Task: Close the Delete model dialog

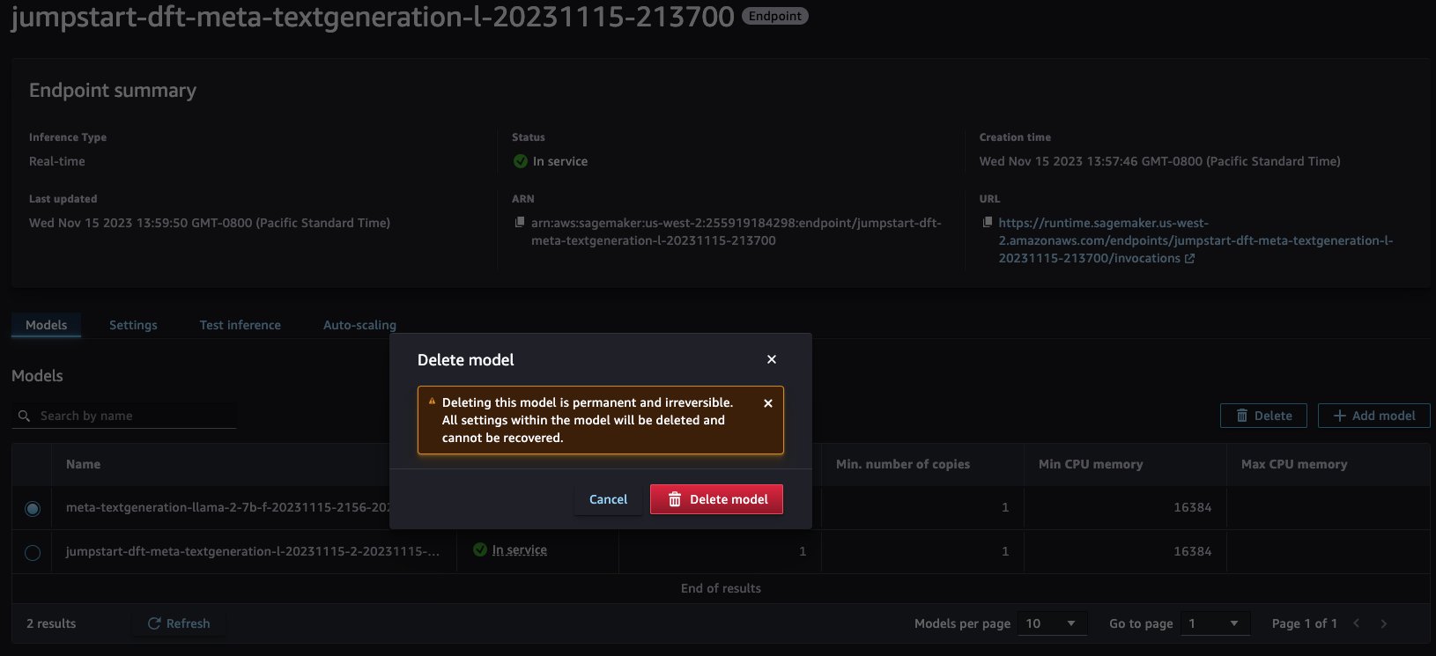Action: (x=772, y=359)
